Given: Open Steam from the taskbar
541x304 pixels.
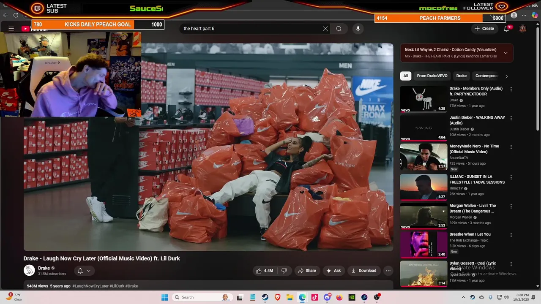Looking at the screenshot, I should click(x=265, y=297).
